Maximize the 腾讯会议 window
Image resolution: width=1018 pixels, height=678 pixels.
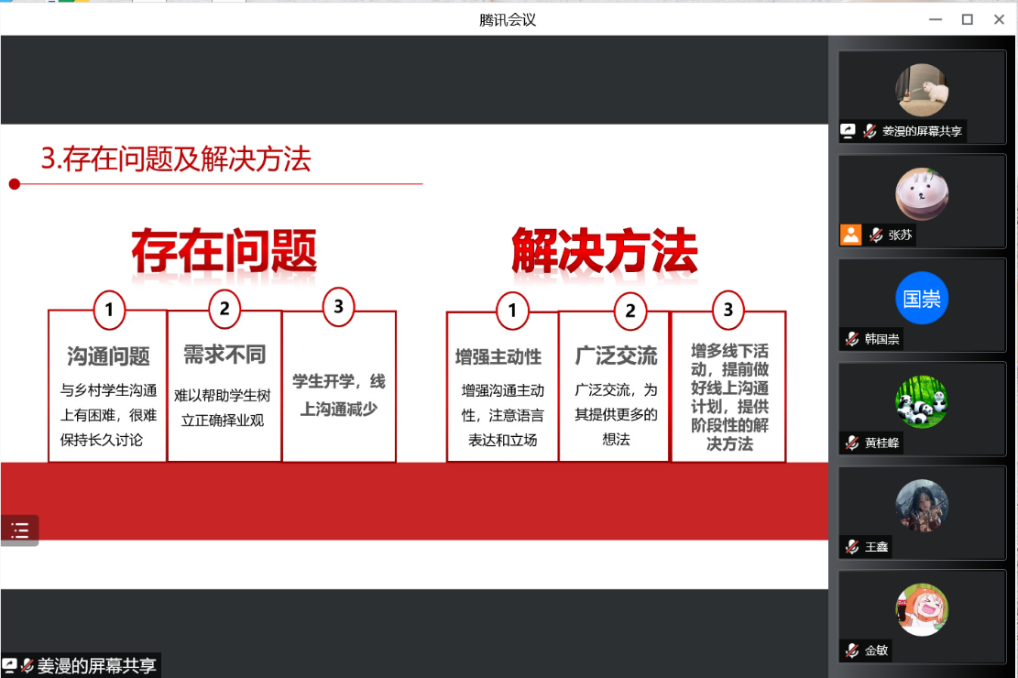(x=967, y=19)
